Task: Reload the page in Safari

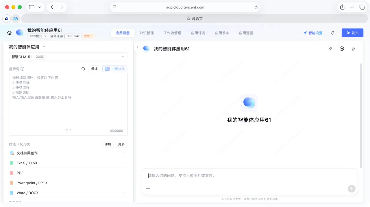Action: click(x=256, y=7)
